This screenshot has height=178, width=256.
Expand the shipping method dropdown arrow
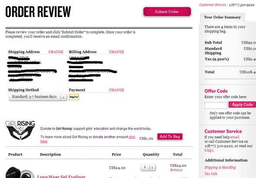pyautogui.click(x=63, y=97)
